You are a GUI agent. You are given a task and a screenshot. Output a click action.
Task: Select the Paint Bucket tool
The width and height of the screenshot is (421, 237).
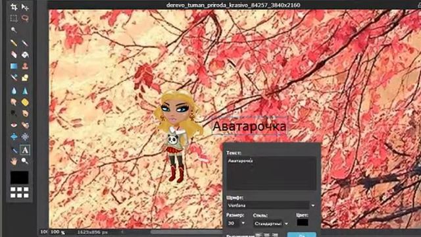(25, 55)
